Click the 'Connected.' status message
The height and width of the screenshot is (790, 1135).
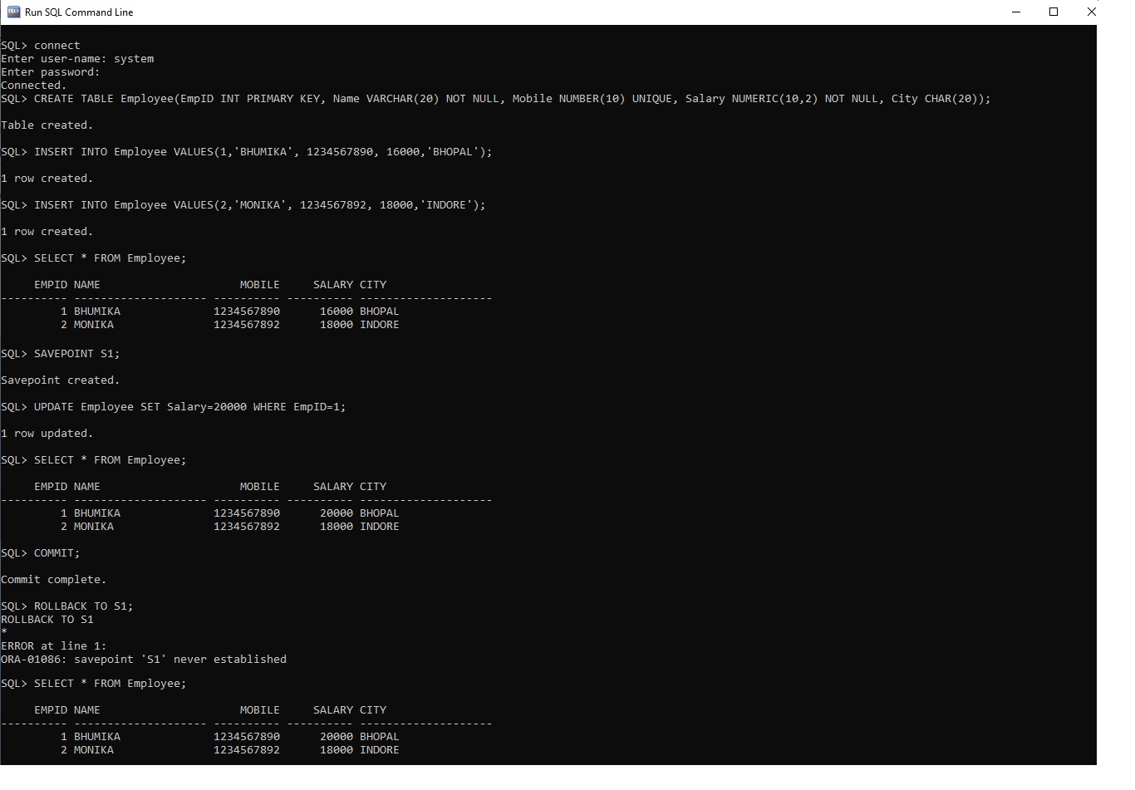point(34,86)
